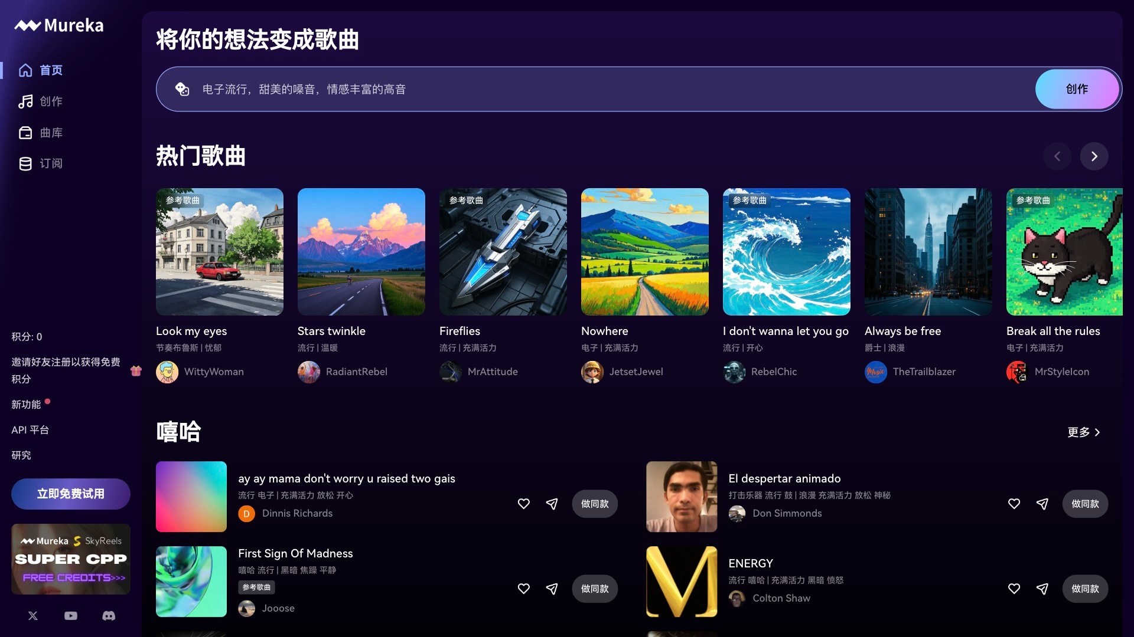Screen dimensions: 1134x637
Task: Select 研究 in the left sidebar
Action: click(21, 455)
